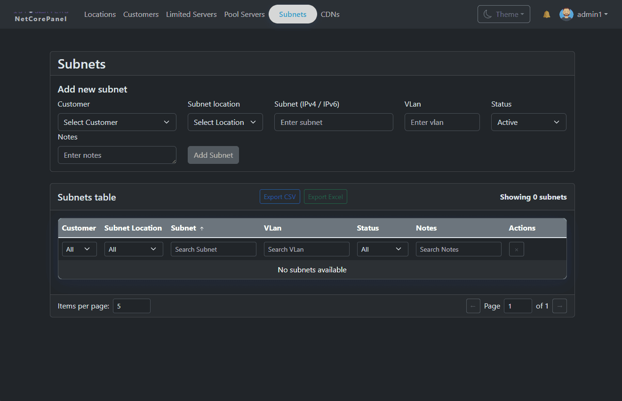Click the VLan column header

[273, 228]
